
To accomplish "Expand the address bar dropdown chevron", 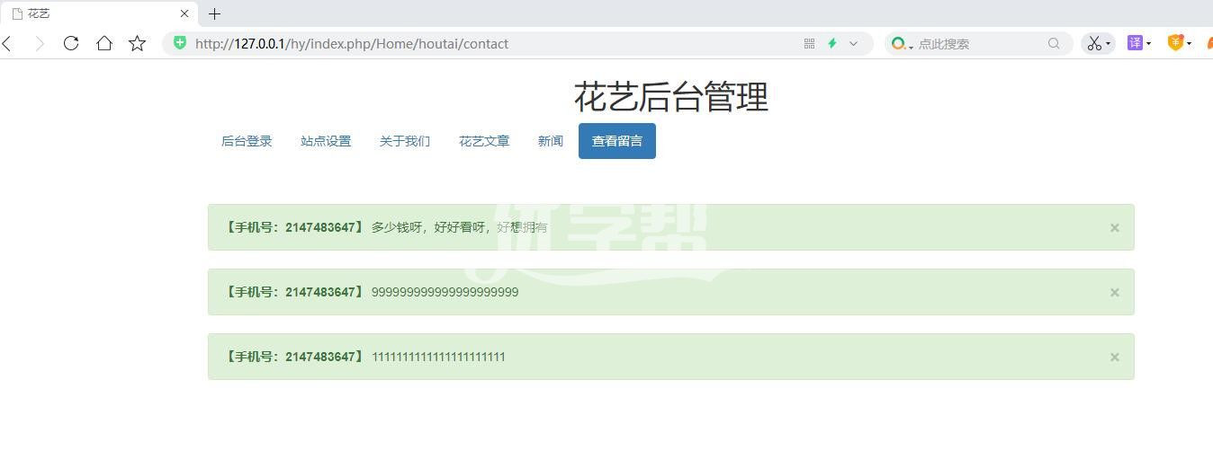I will 853,43.
